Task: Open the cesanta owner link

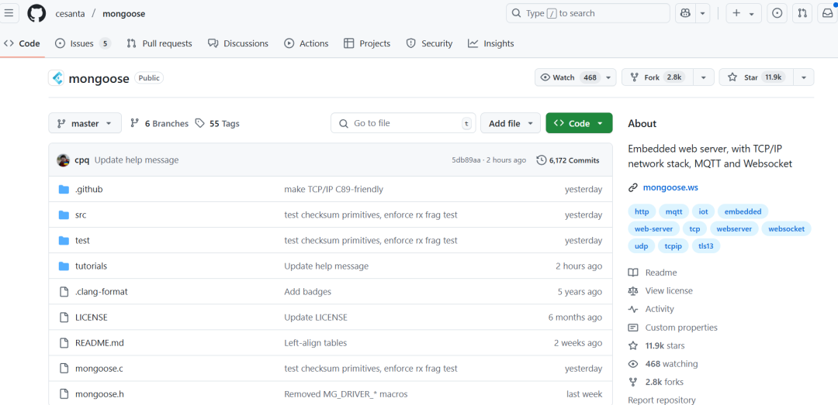Action: pyautogui.click(x=70, y=14)
